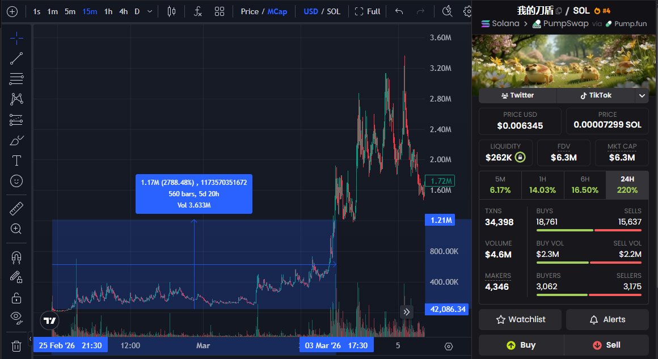Open the token's TikTok link
658x359 pixels.
(x=596, y=96)
